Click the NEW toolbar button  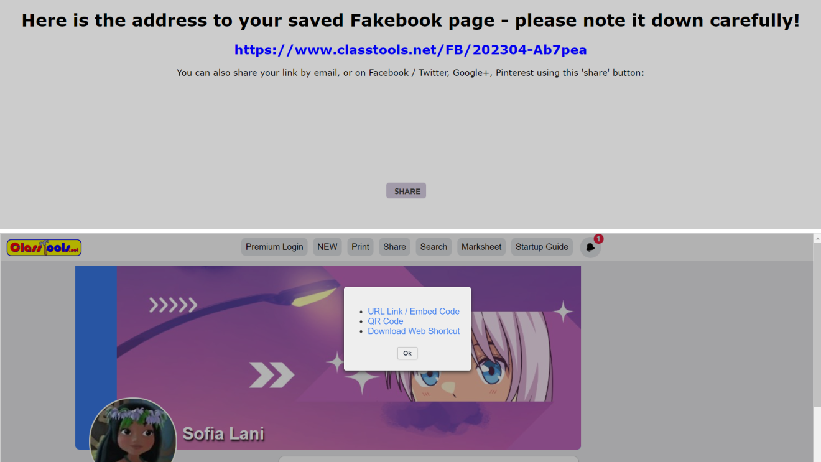tap(327, 247)
